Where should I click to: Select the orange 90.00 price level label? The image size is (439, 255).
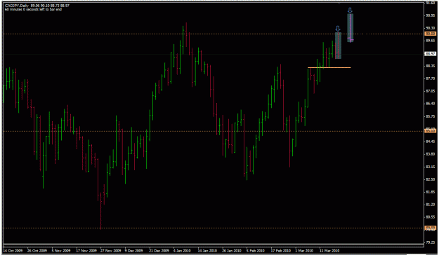pyautogui.click(x=431, y=34)
